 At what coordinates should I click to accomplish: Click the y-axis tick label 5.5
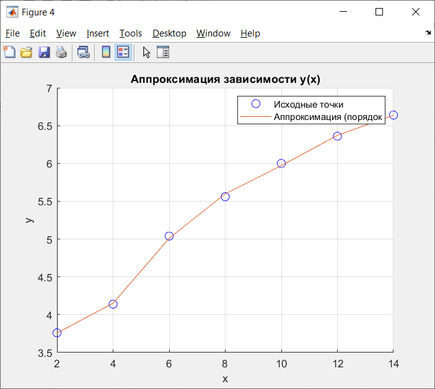45,202
